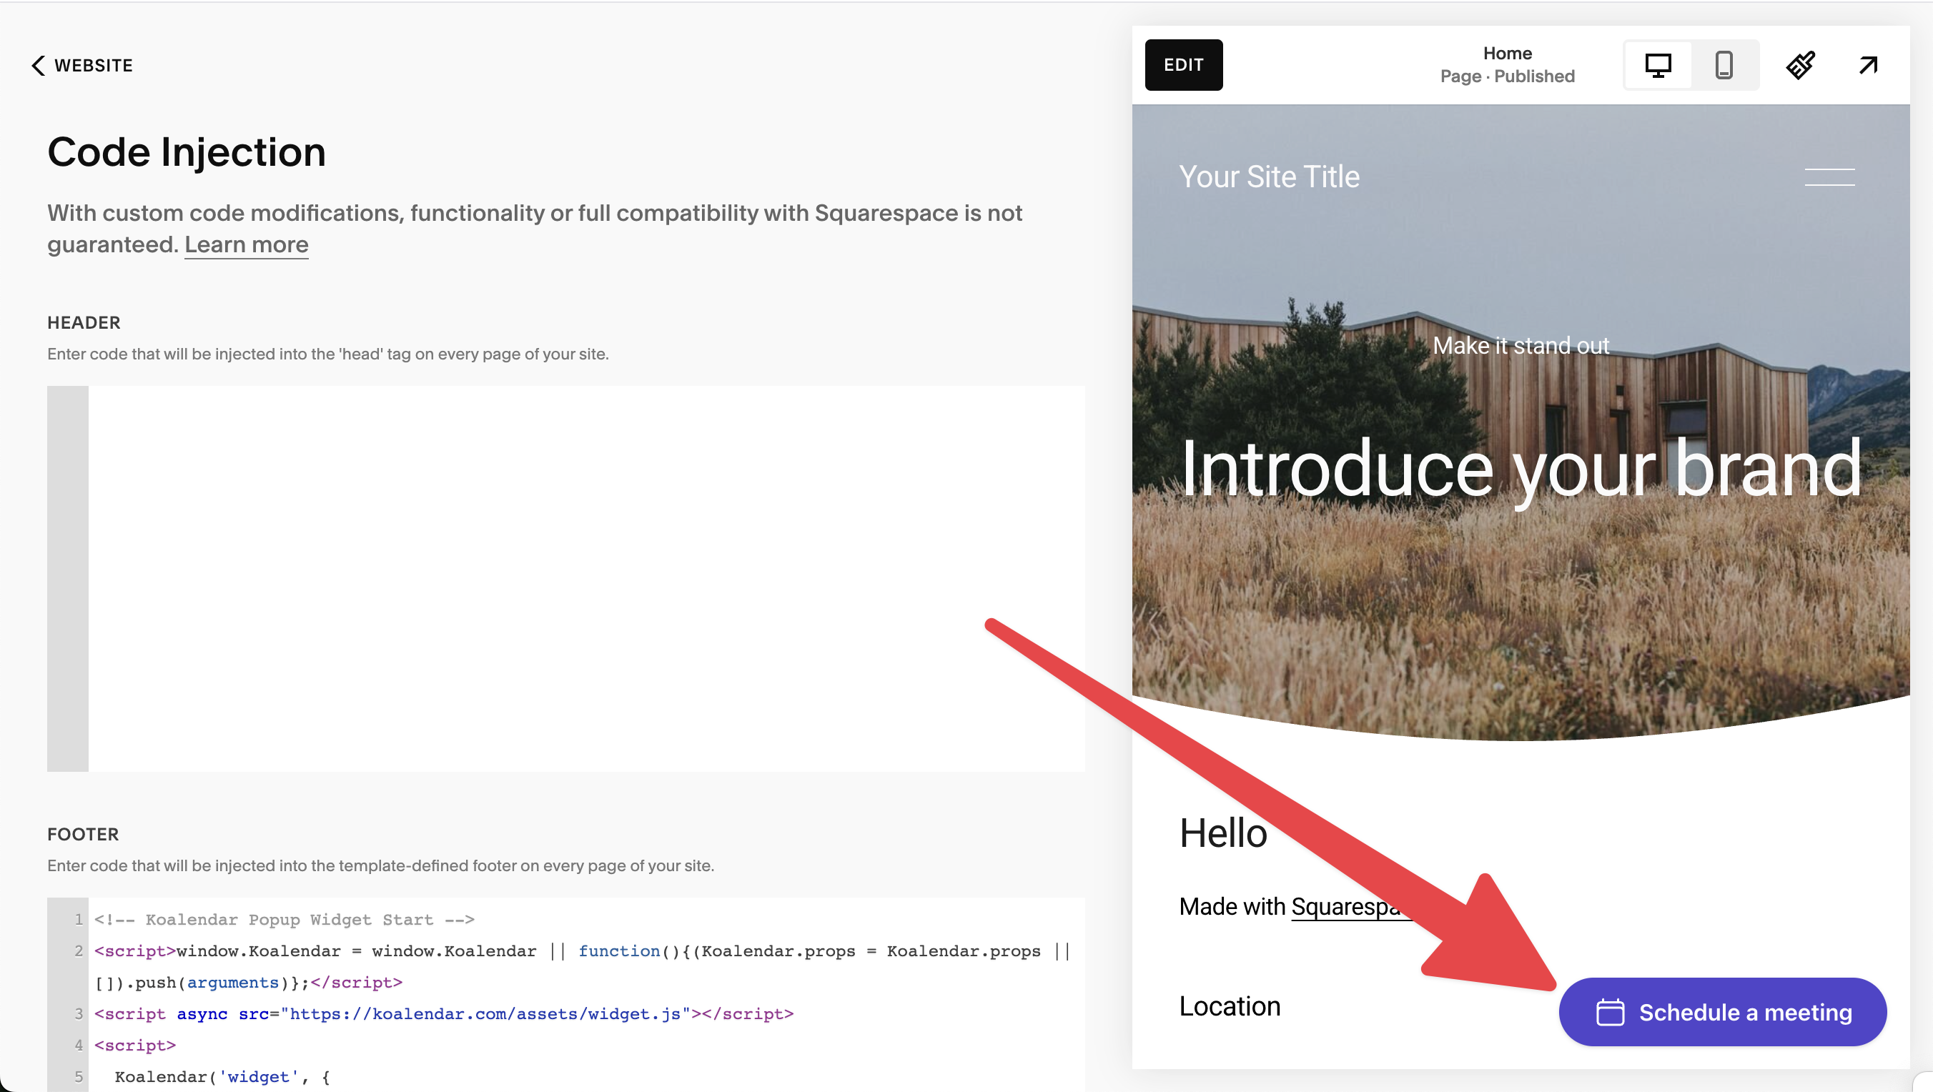Switch preview to desktop view
1933x1092 pixels.
point(1658,65)
